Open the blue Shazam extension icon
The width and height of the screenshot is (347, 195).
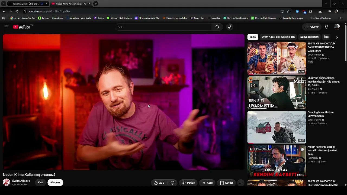point(297,11)
